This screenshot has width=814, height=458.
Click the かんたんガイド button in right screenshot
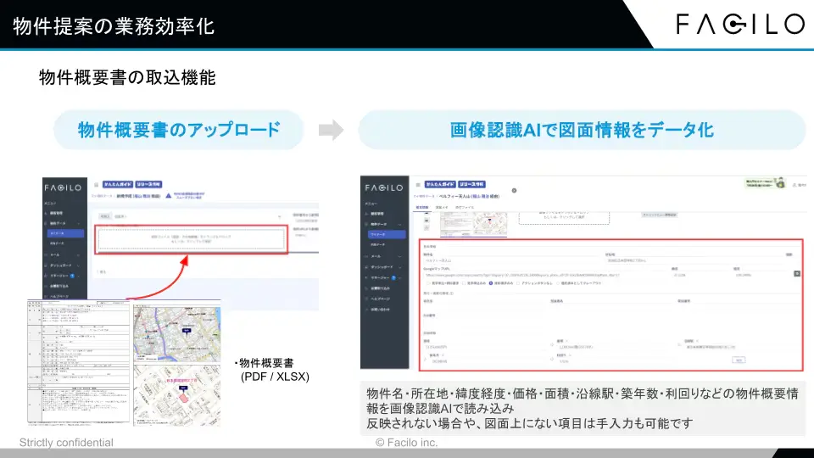pos(438,184)
